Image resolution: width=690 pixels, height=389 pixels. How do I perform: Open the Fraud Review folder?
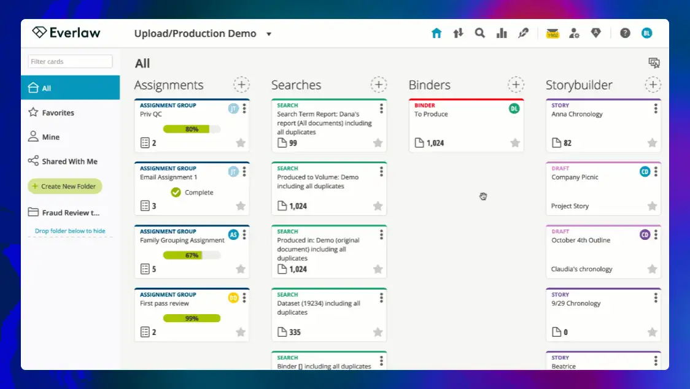coord(71,212)
